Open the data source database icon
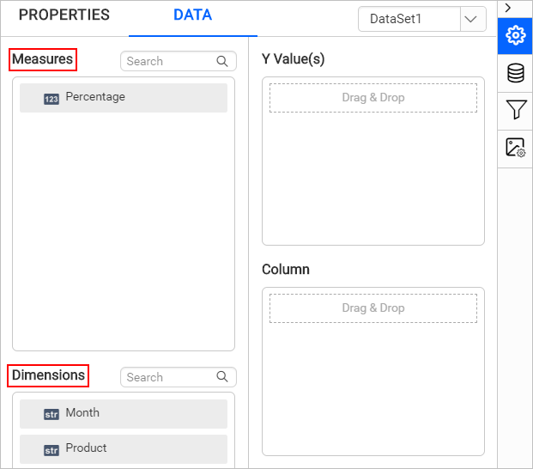The image size is (533, 469). [515, 73]
